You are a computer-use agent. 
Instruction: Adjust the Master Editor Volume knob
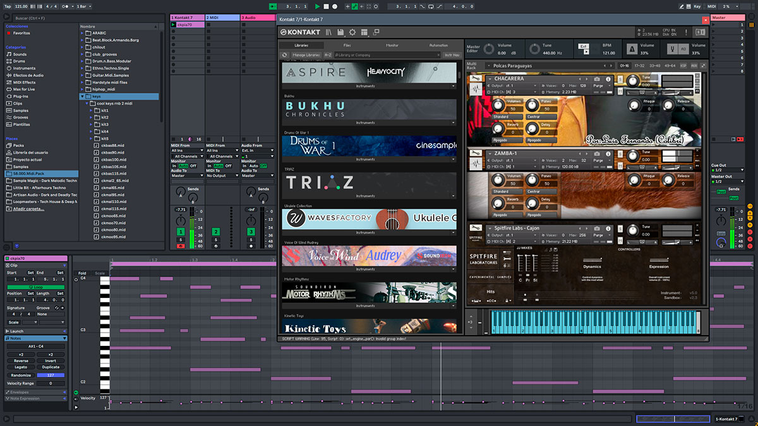pyautogui.click(x=490, y=49)
